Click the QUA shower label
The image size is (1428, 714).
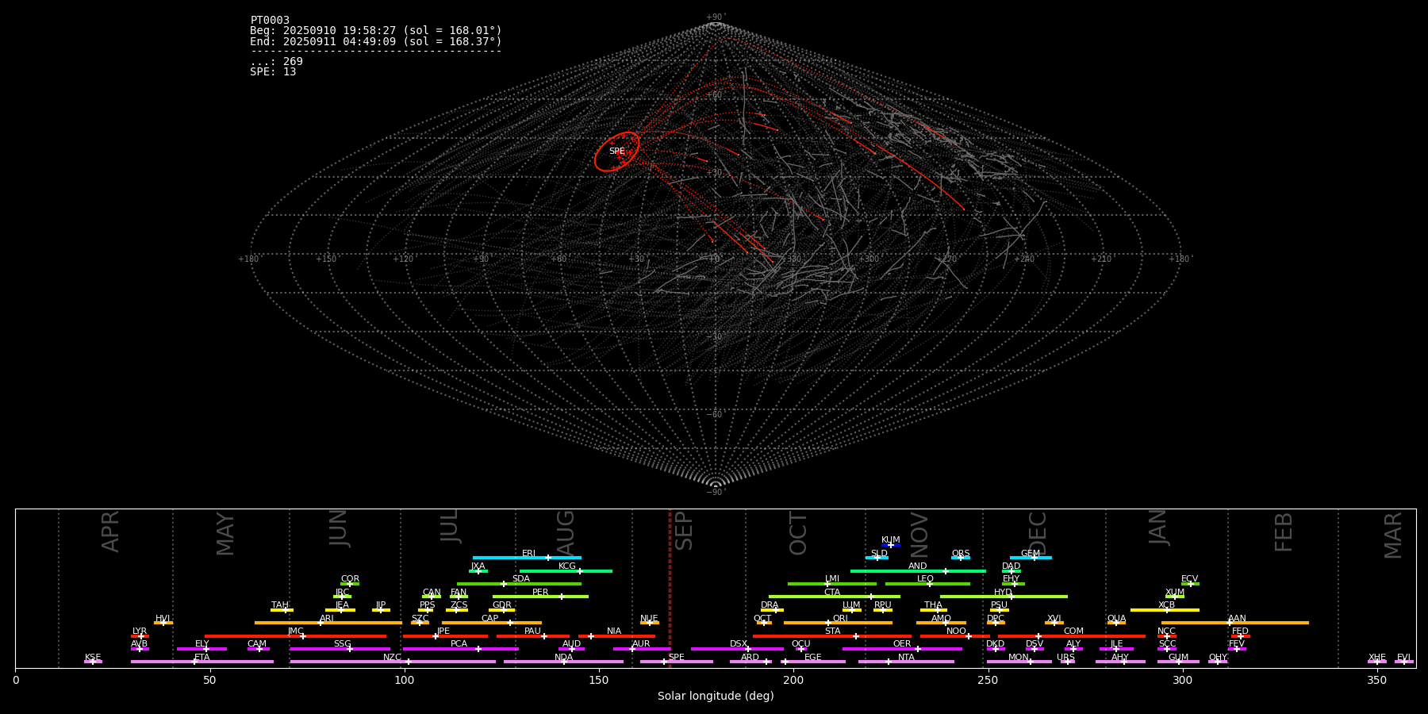1116,618
